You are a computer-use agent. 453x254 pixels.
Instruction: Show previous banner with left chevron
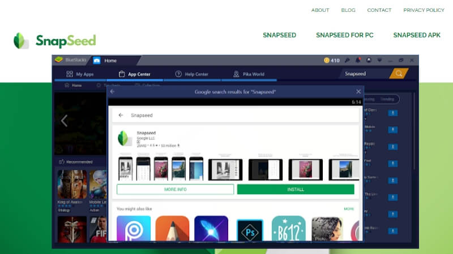(x=64, y=120)
